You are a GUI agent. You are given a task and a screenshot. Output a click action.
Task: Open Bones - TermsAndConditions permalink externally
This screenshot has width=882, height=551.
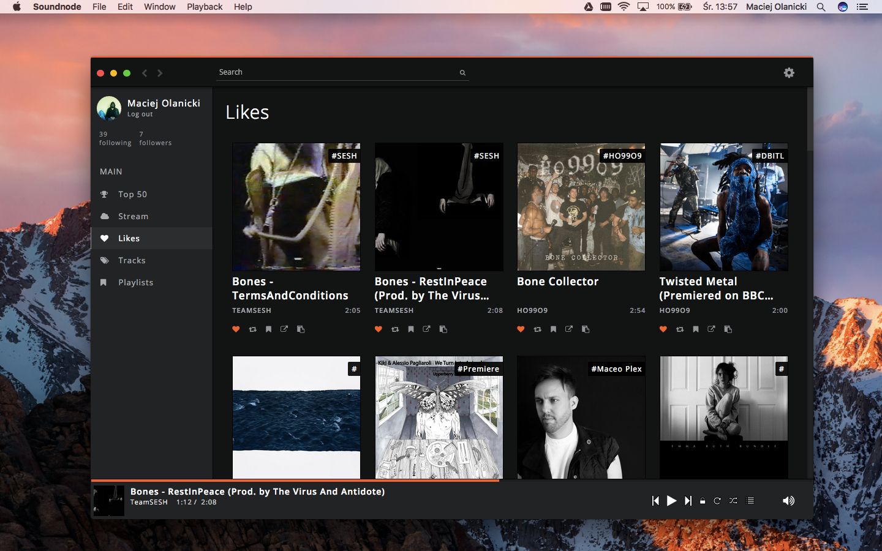click(284, 329)
